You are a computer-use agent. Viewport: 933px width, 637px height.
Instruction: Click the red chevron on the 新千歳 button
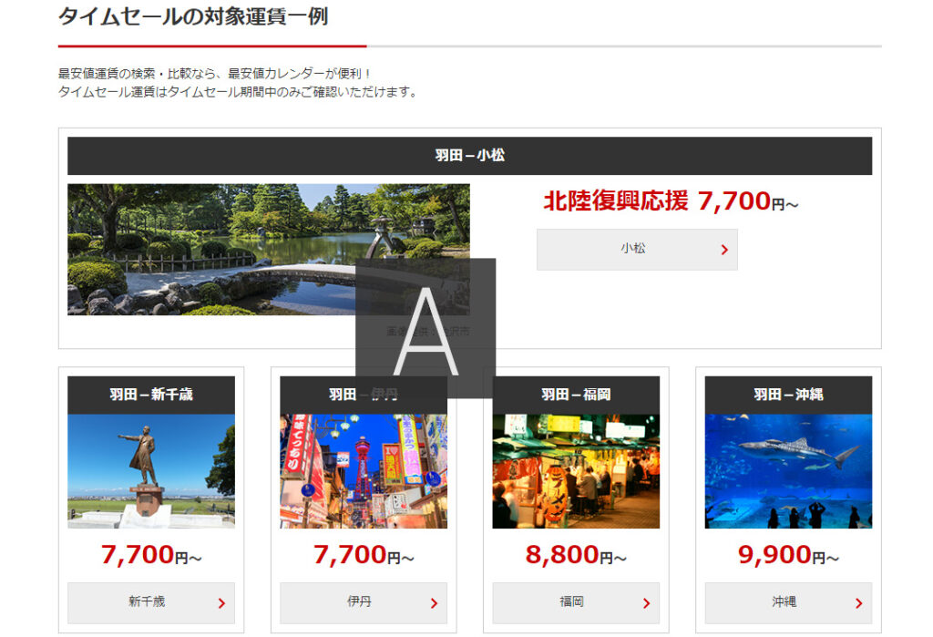(221, 603)
